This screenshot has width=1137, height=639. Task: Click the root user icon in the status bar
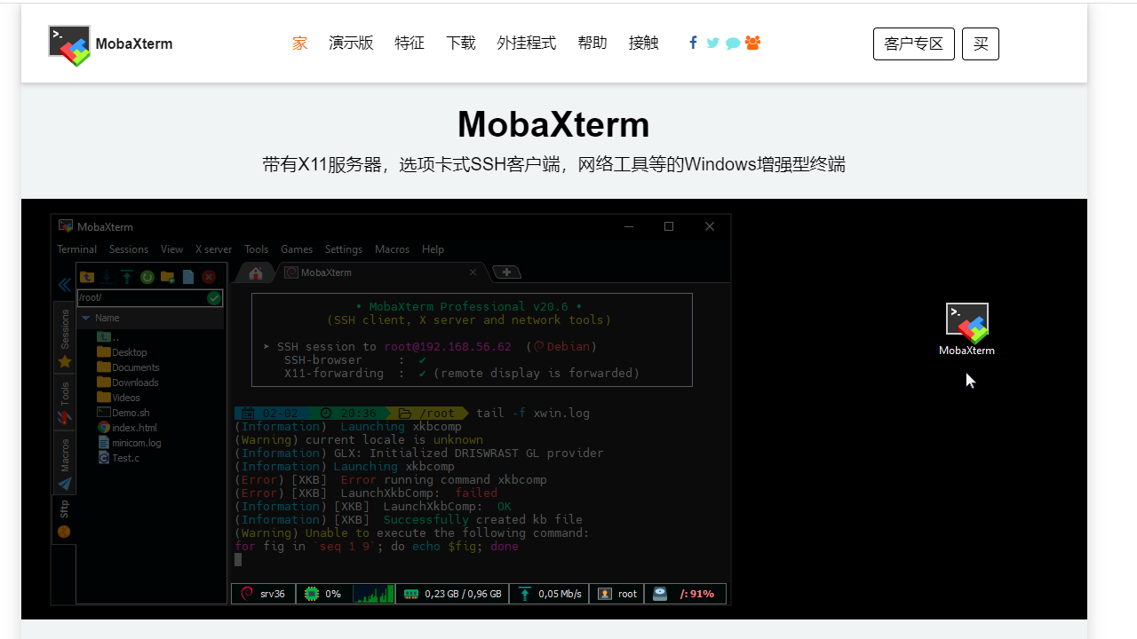605,594
